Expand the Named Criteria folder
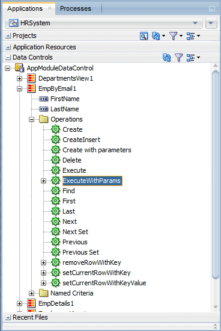Image resolution: width=221 pixels, height=331 pixels. (31, 293)
